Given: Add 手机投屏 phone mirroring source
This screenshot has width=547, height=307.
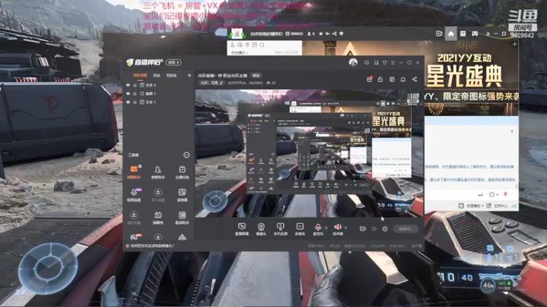Looking at the screenshot, I should tap(280, 229).
